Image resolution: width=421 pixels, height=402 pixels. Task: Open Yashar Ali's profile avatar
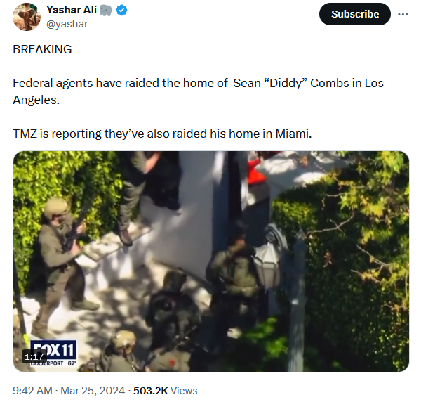[x=27, y=17]
